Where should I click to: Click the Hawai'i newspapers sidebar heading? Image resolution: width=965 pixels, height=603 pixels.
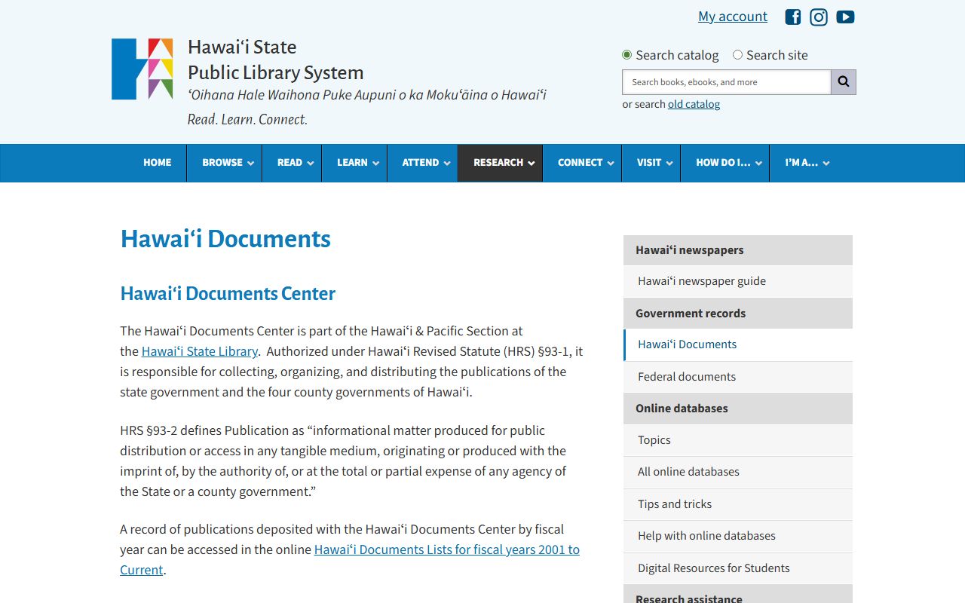point(738,250)
